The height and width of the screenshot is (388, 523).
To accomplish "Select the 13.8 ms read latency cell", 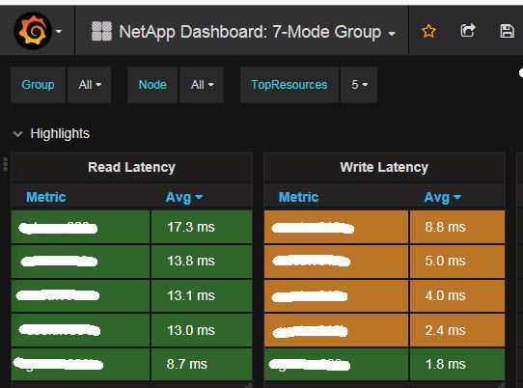I will click(202, 262).
